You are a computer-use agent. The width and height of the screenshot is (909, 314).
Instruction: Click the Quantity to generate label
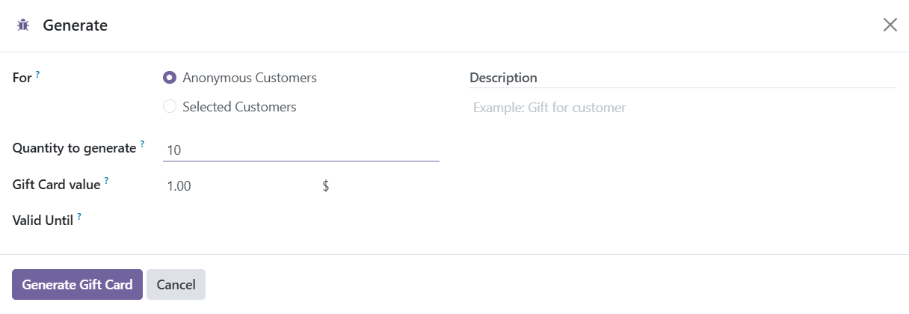click(x=74, y=148)
